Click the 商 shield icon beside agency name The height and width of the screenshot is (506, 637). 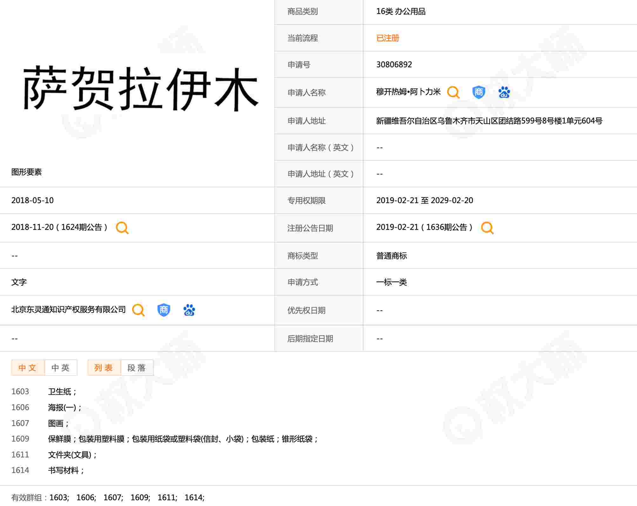(x=164, y=310)
